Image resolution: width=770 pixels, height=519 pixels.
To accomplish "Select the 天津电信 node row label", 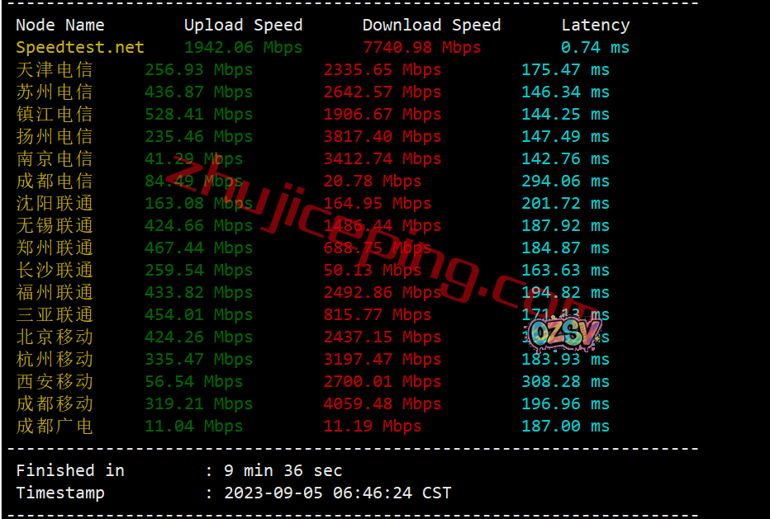I will (55, 69).
